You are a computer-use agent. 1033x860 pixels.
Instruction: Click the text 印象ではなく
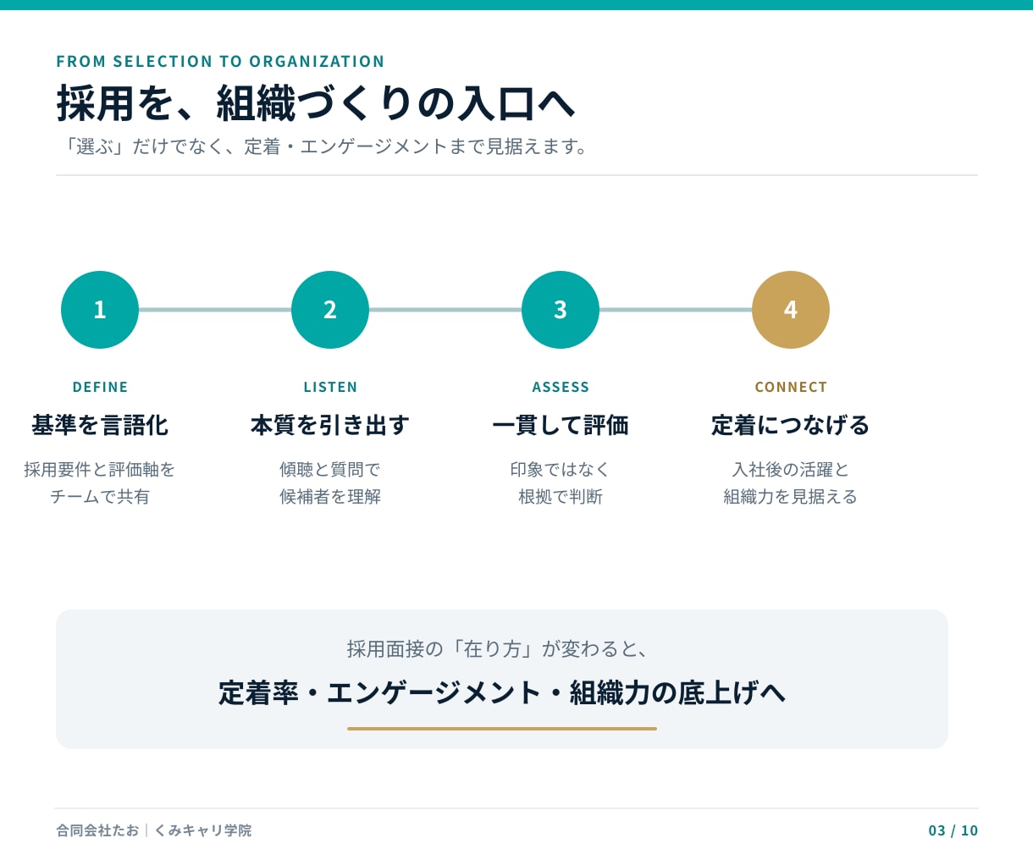click(x=561, y=469)
